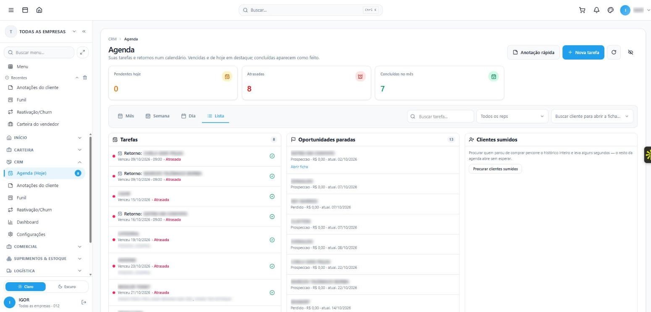Select the Claro light theme

coord(26,287)
